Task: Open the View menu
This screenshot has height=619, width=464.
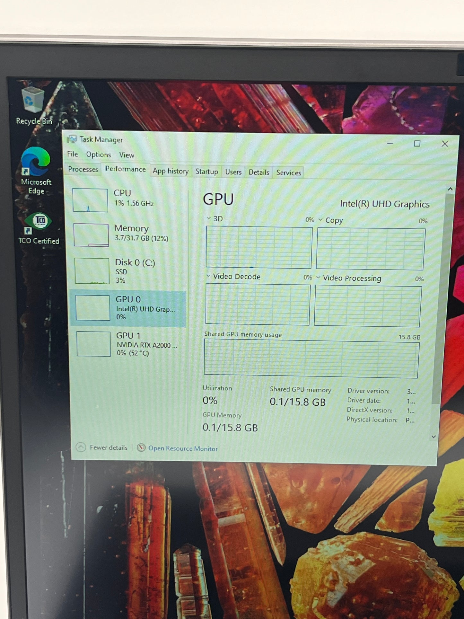Action: [x=127, y=155]
